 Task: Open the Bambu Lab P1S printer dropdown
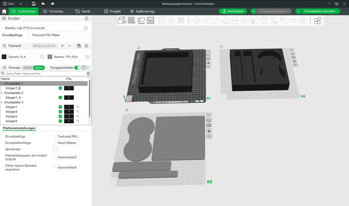[x=42, y=28]
